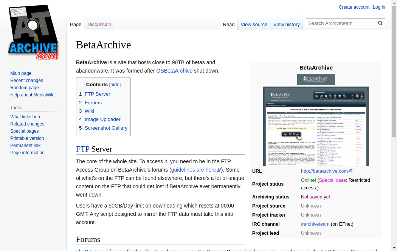Click the Search Archiveteam input field
This screenshot has height=251, width=397.
[x=341, y=23]
